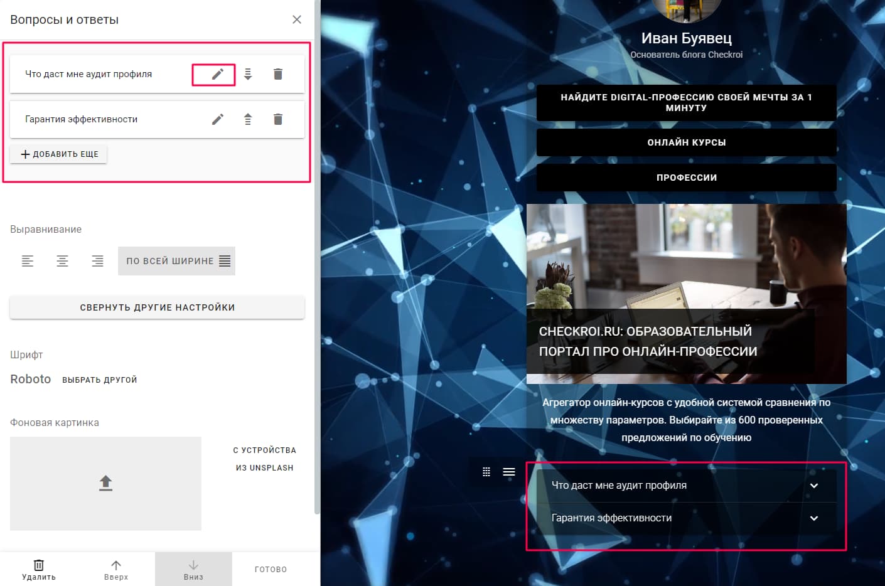Move first question down with arrow icon

(248, 74)
